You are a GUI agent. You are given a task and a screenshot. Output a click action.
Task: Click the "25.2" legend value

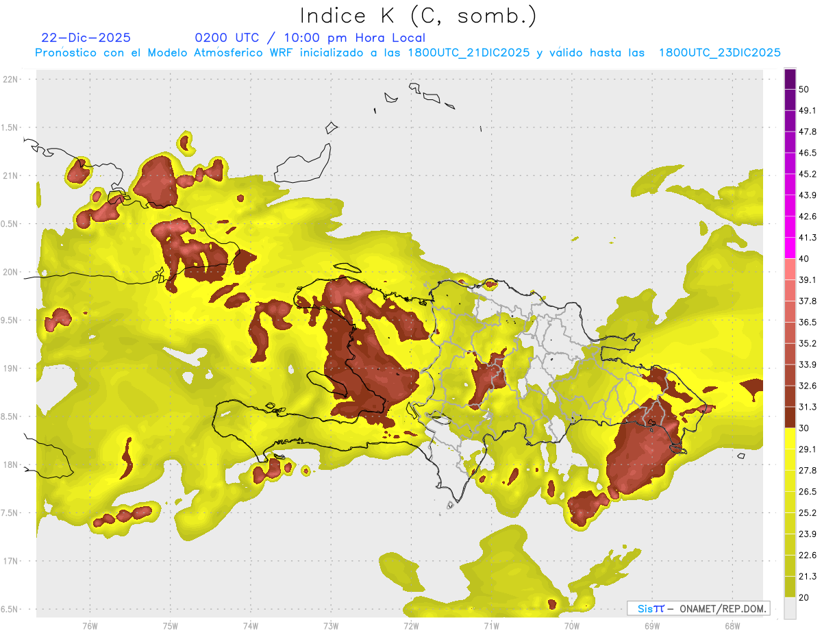pyautogui.click(x=808, y=513)
